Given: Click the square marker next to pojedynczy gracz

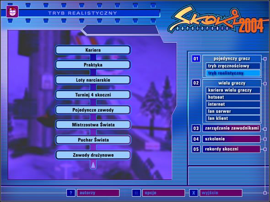Looking at the screenshot, I should (265, 59).
